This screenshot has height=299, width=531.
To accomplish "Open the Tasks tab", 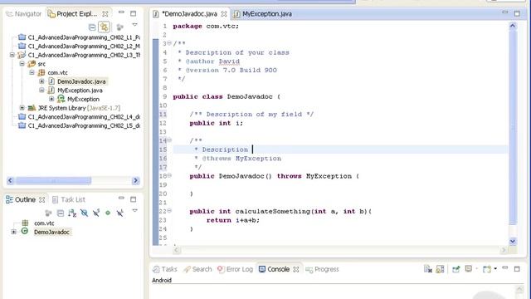I will [x=165, y=269].
